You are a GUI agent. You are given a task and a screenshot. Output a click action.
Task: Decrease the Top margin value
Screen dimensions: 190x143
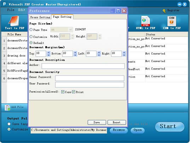tap(48, 55)
